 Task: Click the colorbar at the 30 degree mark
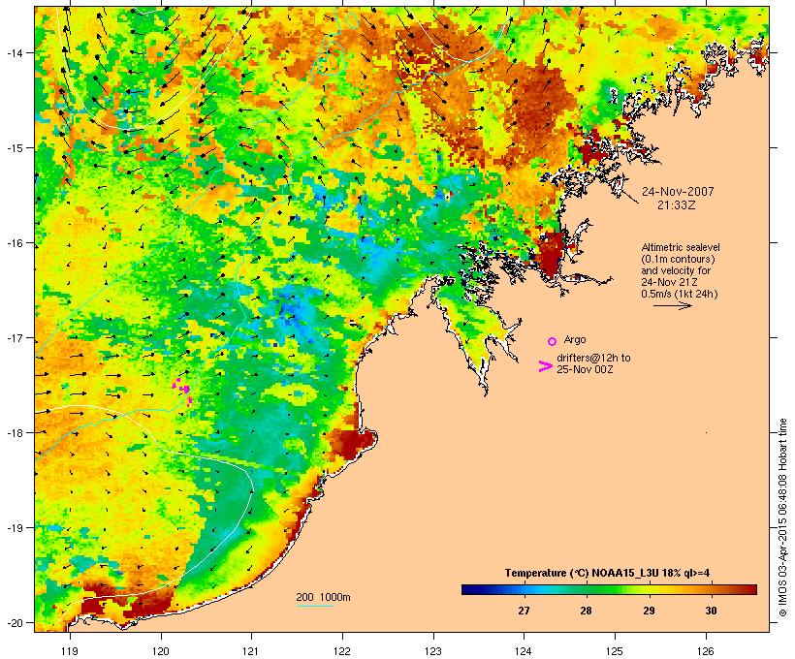[711, 589]
